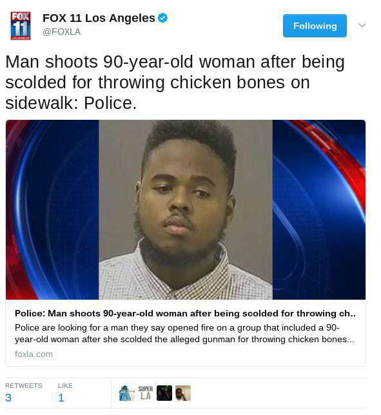The height and width of the screenshot is (415, 381).
Task: Open FOX 11 Los Angeles profile name
Action: pyautogui.click(x=99, y=18)
